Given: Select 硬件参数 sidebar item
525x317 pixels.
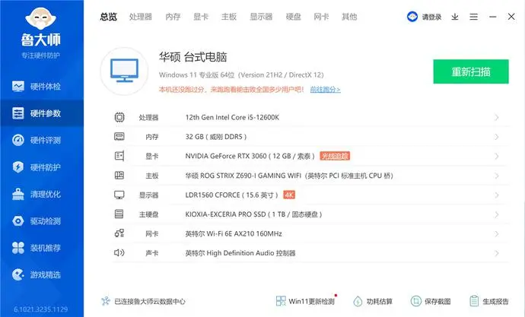Looking at the screenshot, I should pyautogui.click(x=42, y=113).
